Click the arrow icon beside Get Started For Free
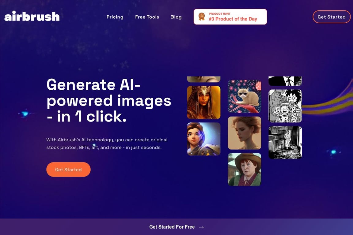This screenshot has height=235, width=353. pyautogui.click(x=202, y=227)
